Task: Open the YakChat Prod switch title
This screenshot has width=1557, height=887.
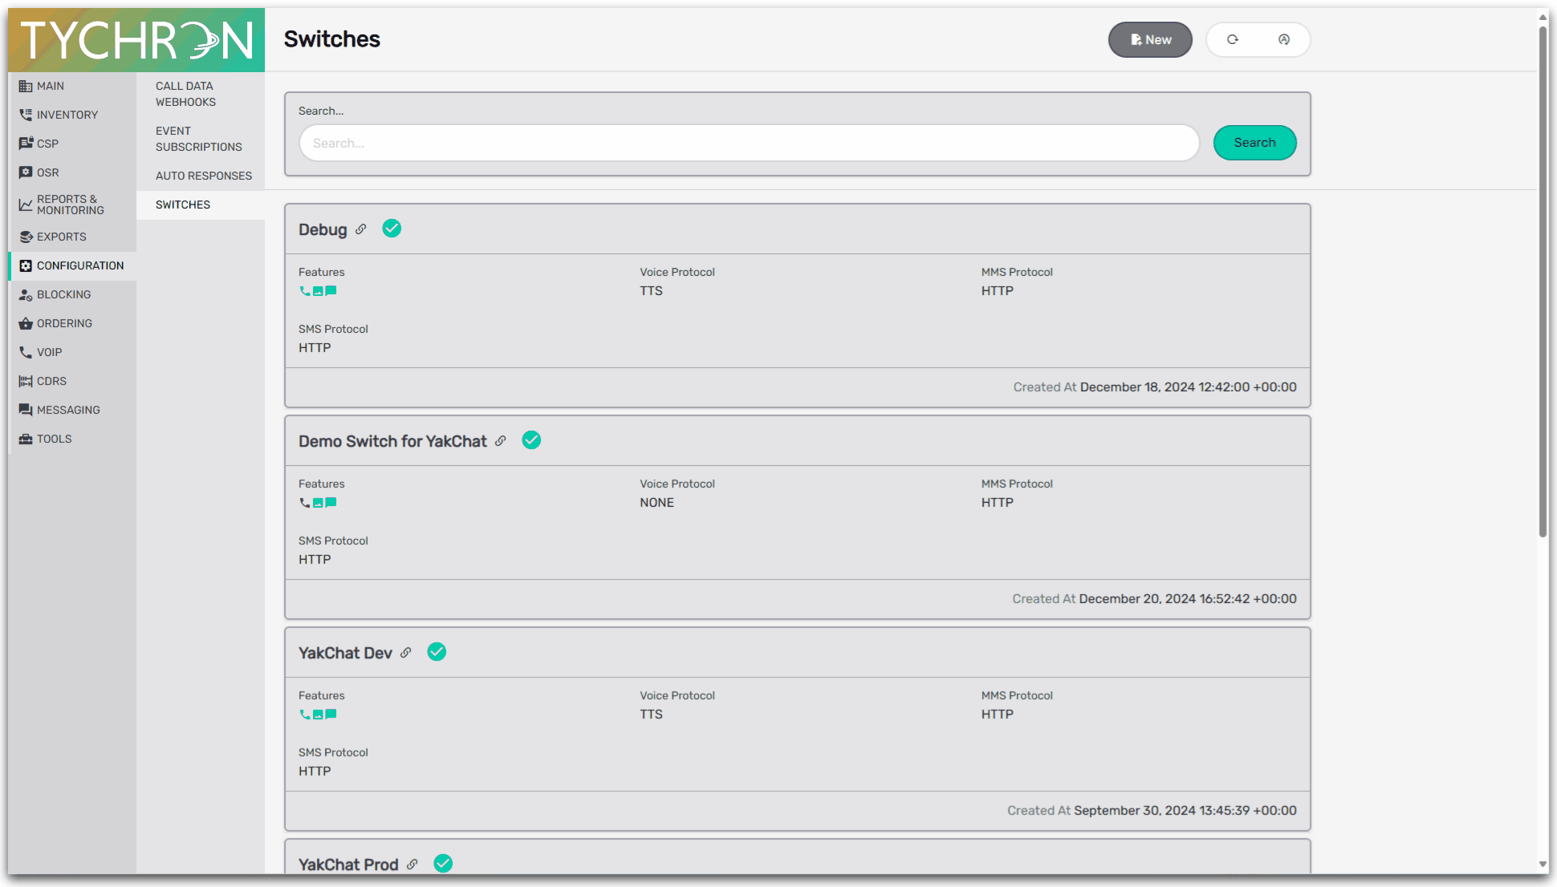Action: point(348,865)
